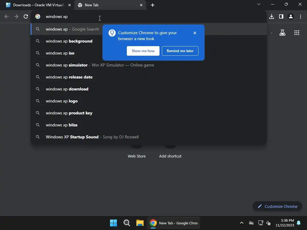Select 'Windows XP Startup Sound' suggestion
The image size is (307, 230).
coord(149,137)
